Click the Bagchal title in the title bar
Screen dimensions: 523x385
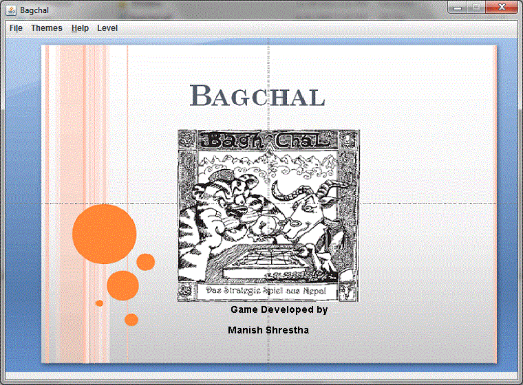point(34,10)
